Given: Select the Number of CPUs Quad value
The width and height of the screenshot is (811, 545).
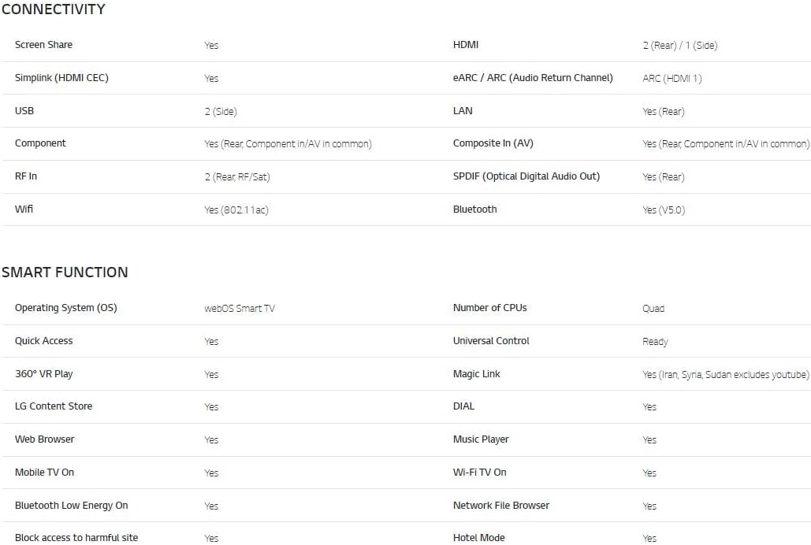Looking at the screenshot, I should [653, 309].
